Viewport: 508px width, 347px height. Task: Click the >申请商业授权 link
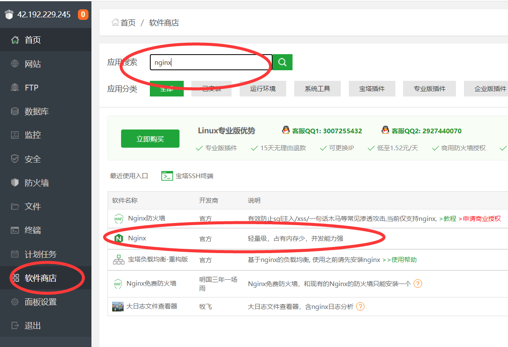pyautogui.click(x=480, y=219)
